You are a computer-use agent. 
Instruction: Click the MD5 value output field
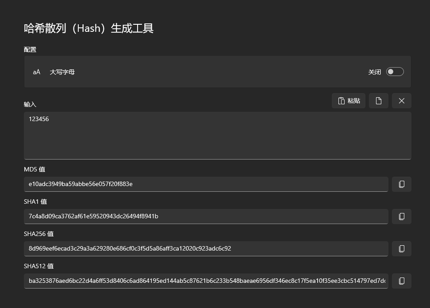tap(206, 184)
